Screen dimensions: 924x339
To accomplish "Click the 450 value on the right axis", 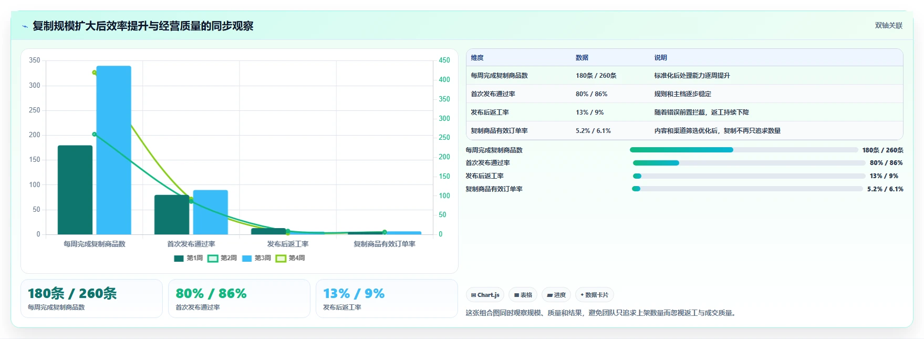I will pyautogui.click(x=444, y=60).
